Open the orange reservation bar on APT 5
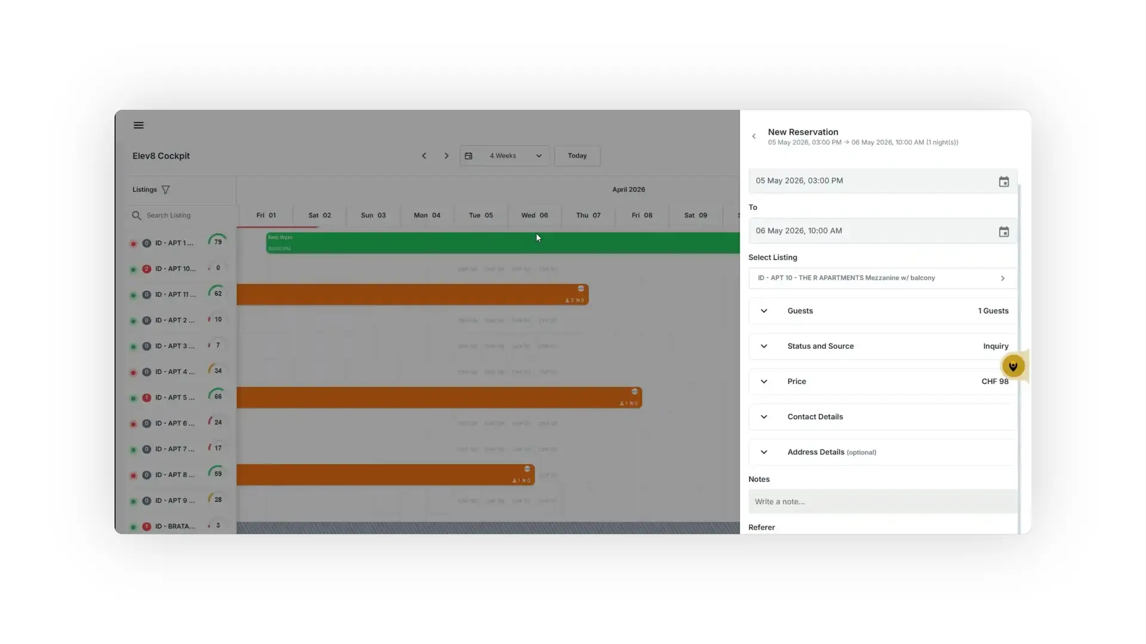 click(439, 398)
